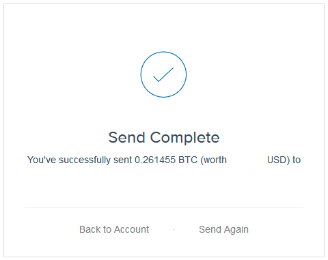The height and width of the screenshot is (260, 328).
Task: Click the blanked-out USD worth value
Action: (247, 160)
